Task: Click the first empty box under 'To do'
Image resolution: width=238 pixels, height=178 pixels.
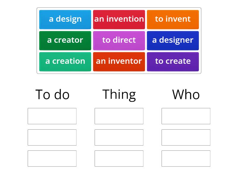Action: click(x=52, y=116)
